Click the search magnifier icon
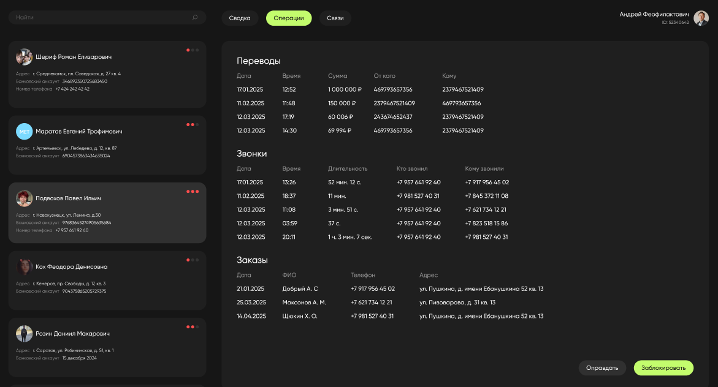Viewport: 718px width, 387px height. coord(195,18)
